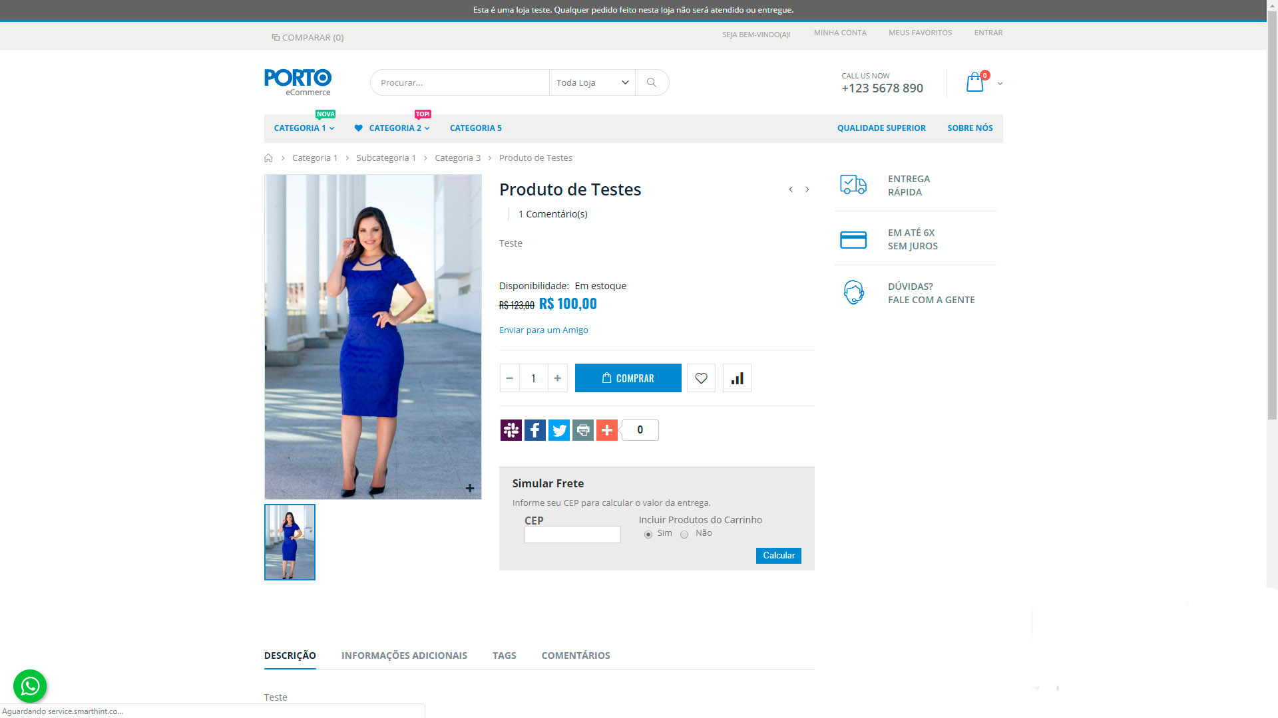Focus the CEP input field

pyautogui.click(x=572, y=535)
